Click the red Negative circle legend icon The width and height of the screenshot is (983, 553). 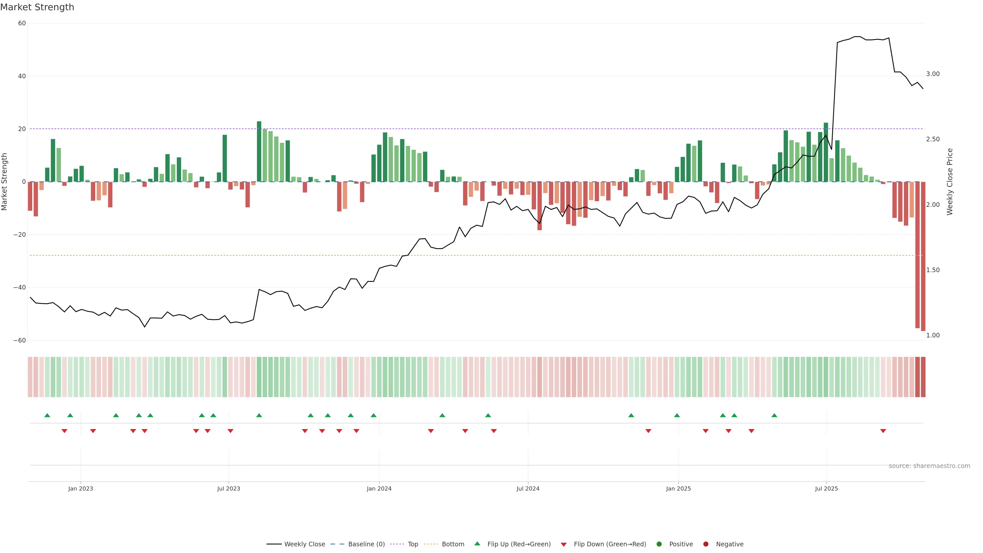[706, 544]
